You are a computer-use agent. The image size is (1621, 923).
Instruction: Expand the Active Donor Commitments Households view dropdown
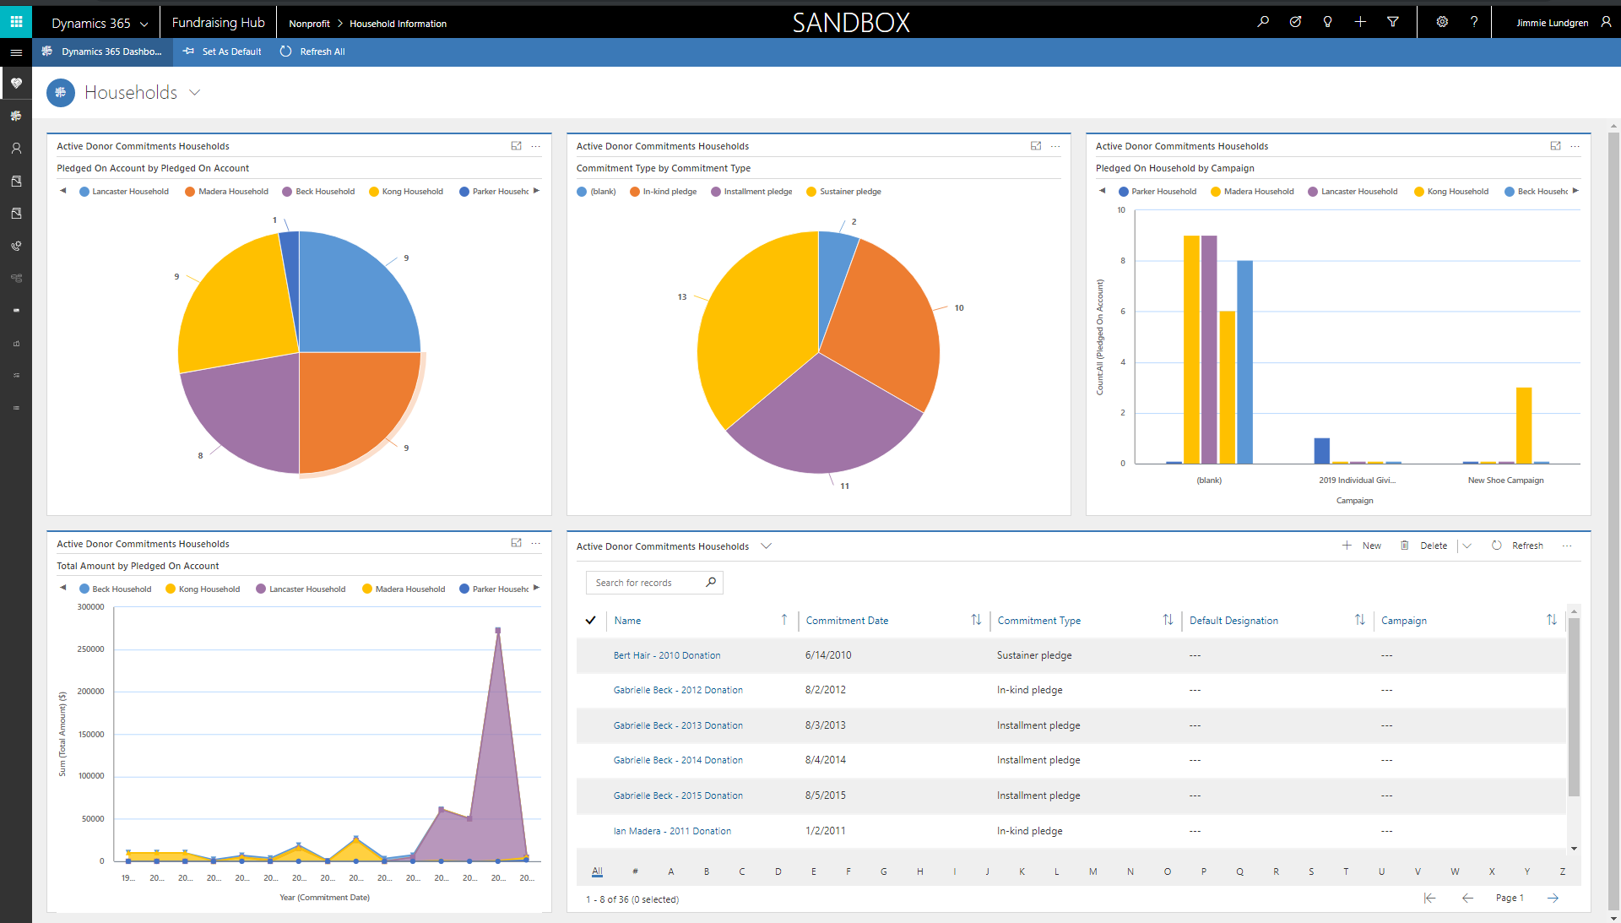[x=767, y=546]
